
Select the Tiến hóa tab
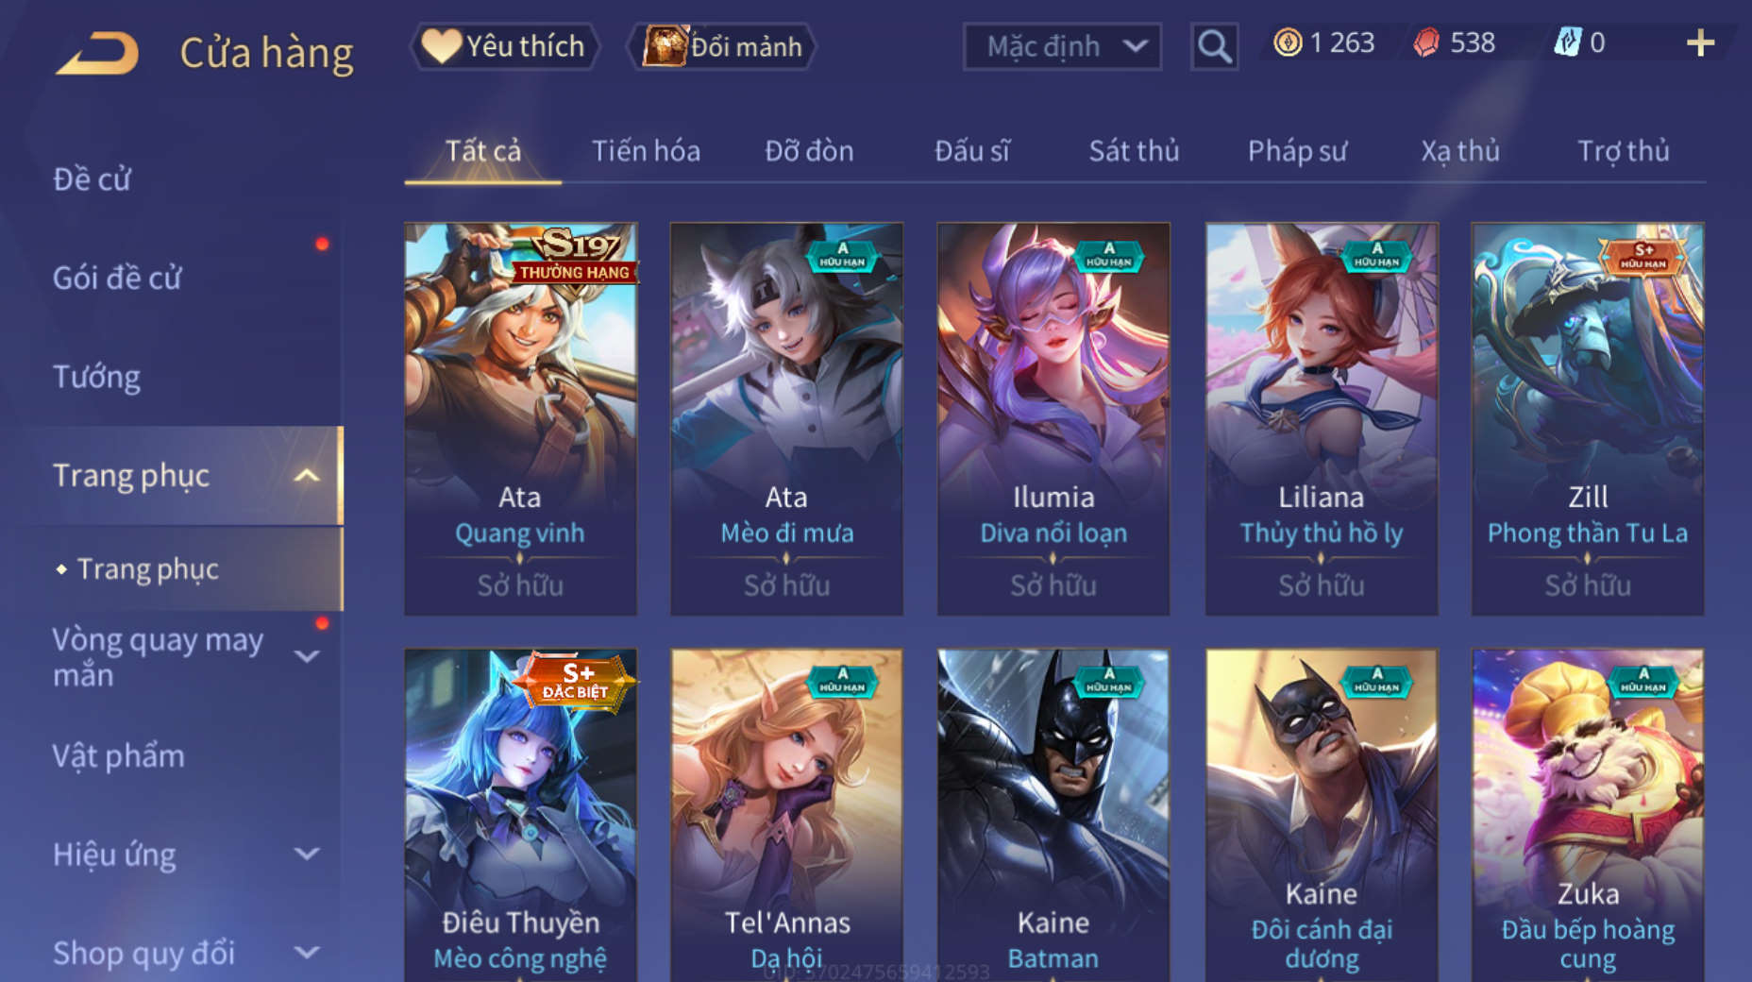pyautogui.click(x=646, y=151)
